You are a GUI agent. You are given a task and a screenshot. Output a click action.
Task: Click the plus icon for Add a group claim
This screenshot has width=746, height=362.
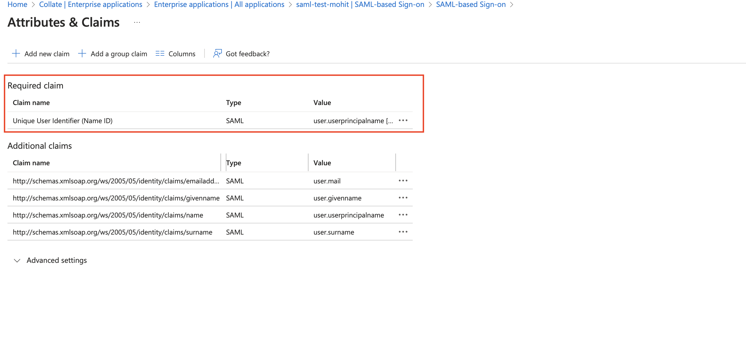click(x=82, y=54)
